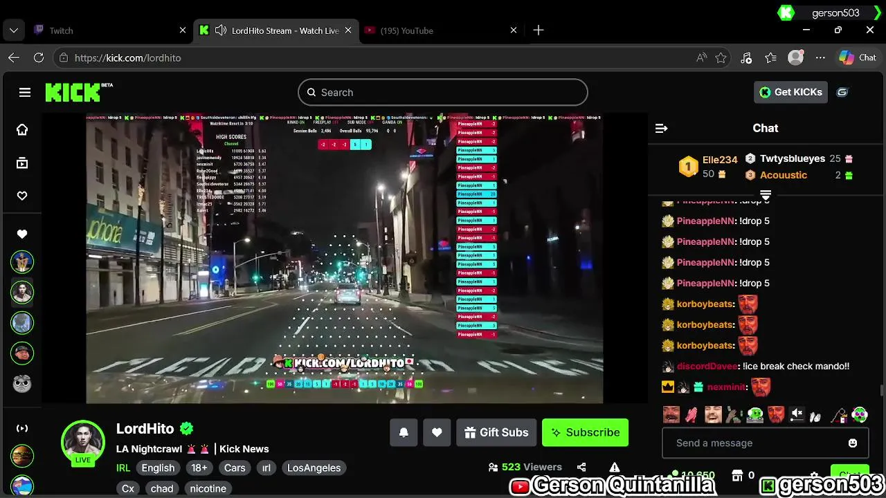Click nexminit username in chat
Viewport: 886px width, 498px height.
[x=727, y=387]
